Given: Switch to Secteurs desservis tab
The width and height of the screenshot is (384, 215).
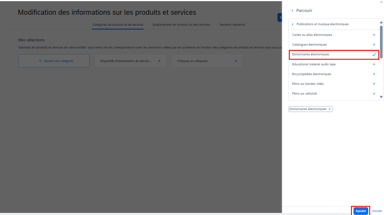Looking at the screenshot, I should 232,25.
